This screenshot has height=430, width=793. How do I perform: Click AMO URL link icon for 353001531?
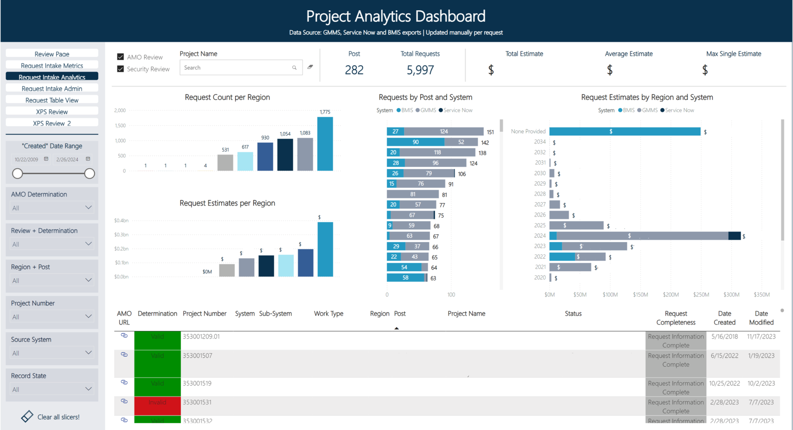click(124, 401)
